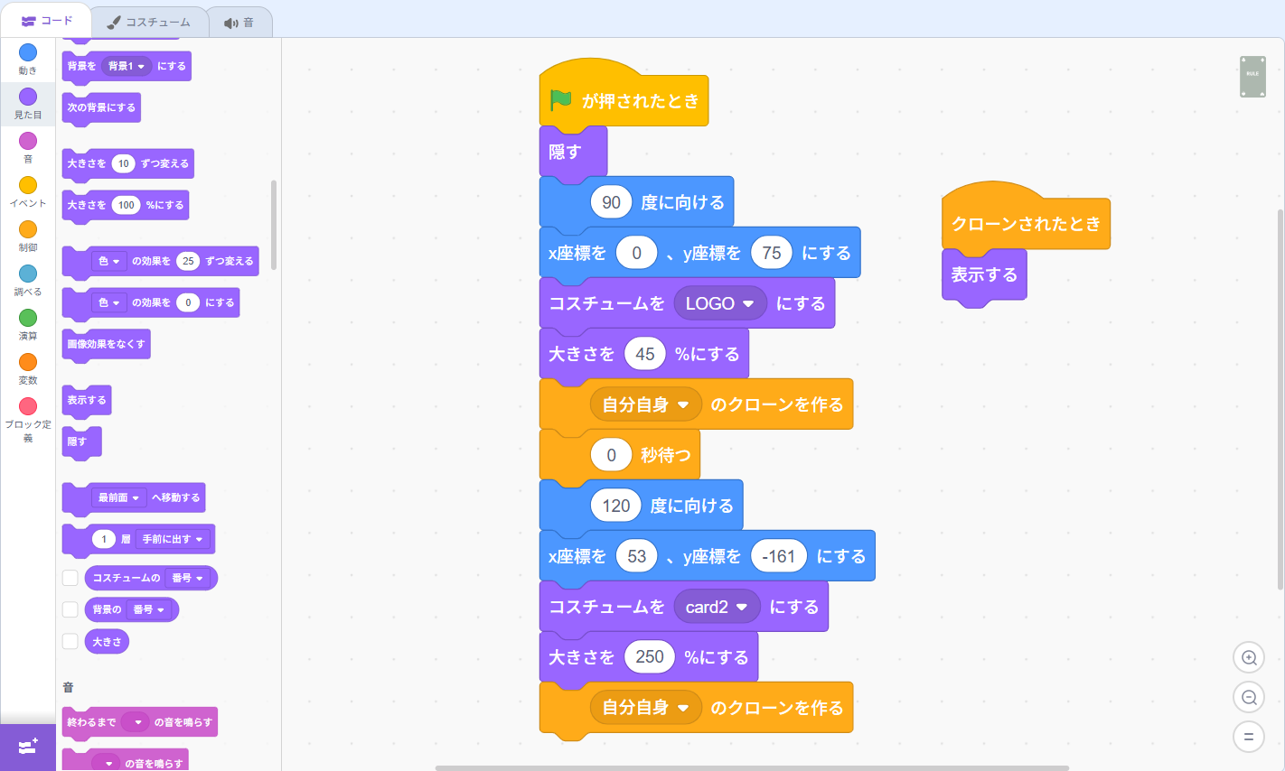The height and width of the screenshot is (771, 1285).
Task: Click the 120 degree input field
Action: [x=615, y=506]
